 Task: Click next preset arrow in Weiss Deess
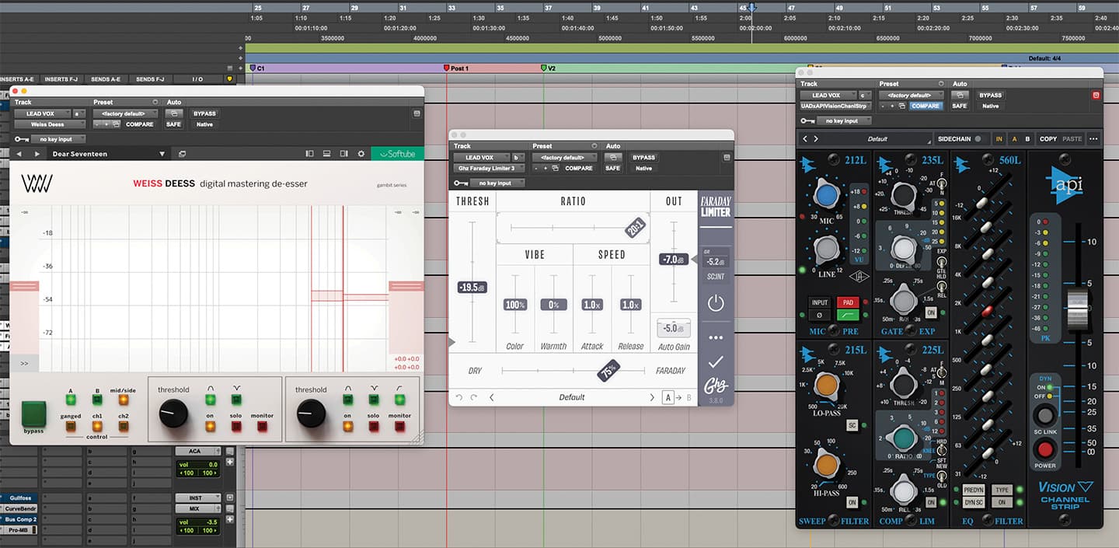tap(36, 154)
